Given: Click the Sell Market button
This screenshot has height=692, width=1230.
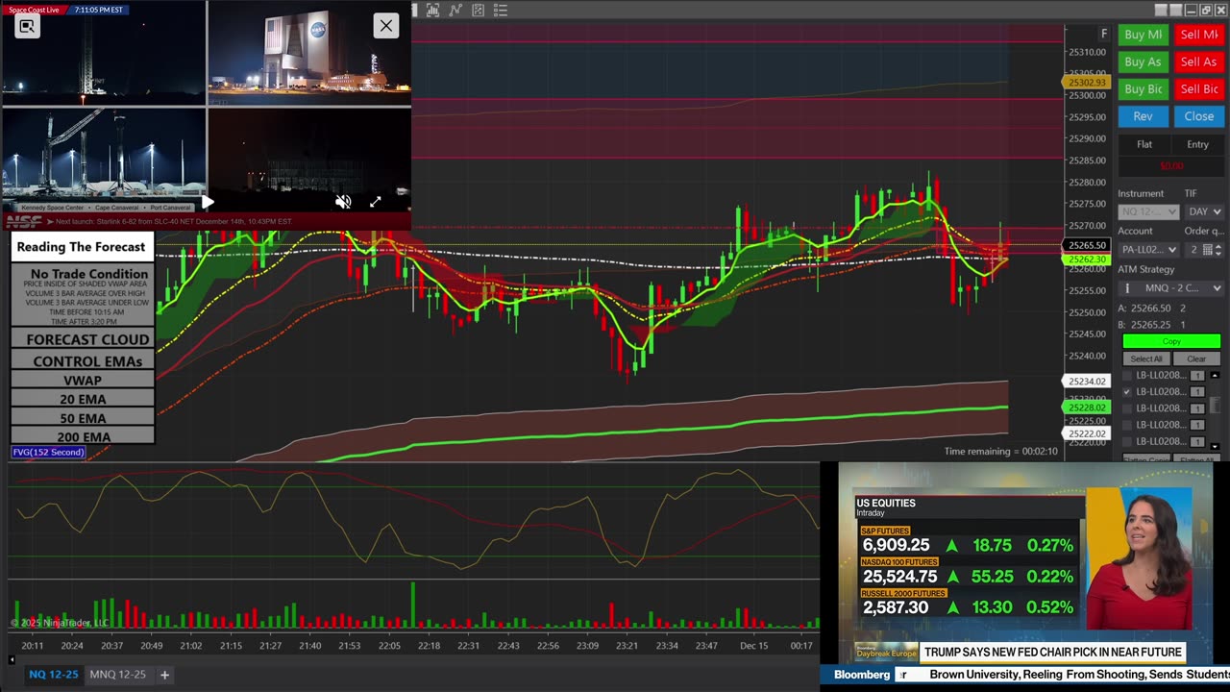Looking at the screenshot, I should (x=1199, y=35).
